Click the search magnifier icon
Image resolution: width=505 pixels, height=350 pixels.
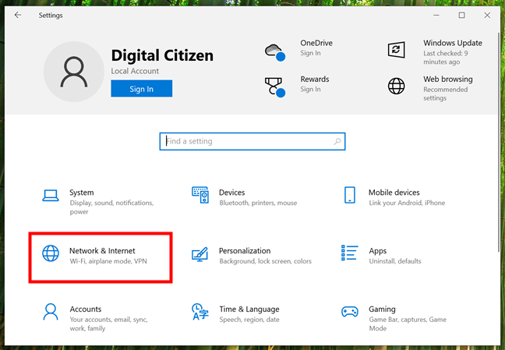pos(337,141)
